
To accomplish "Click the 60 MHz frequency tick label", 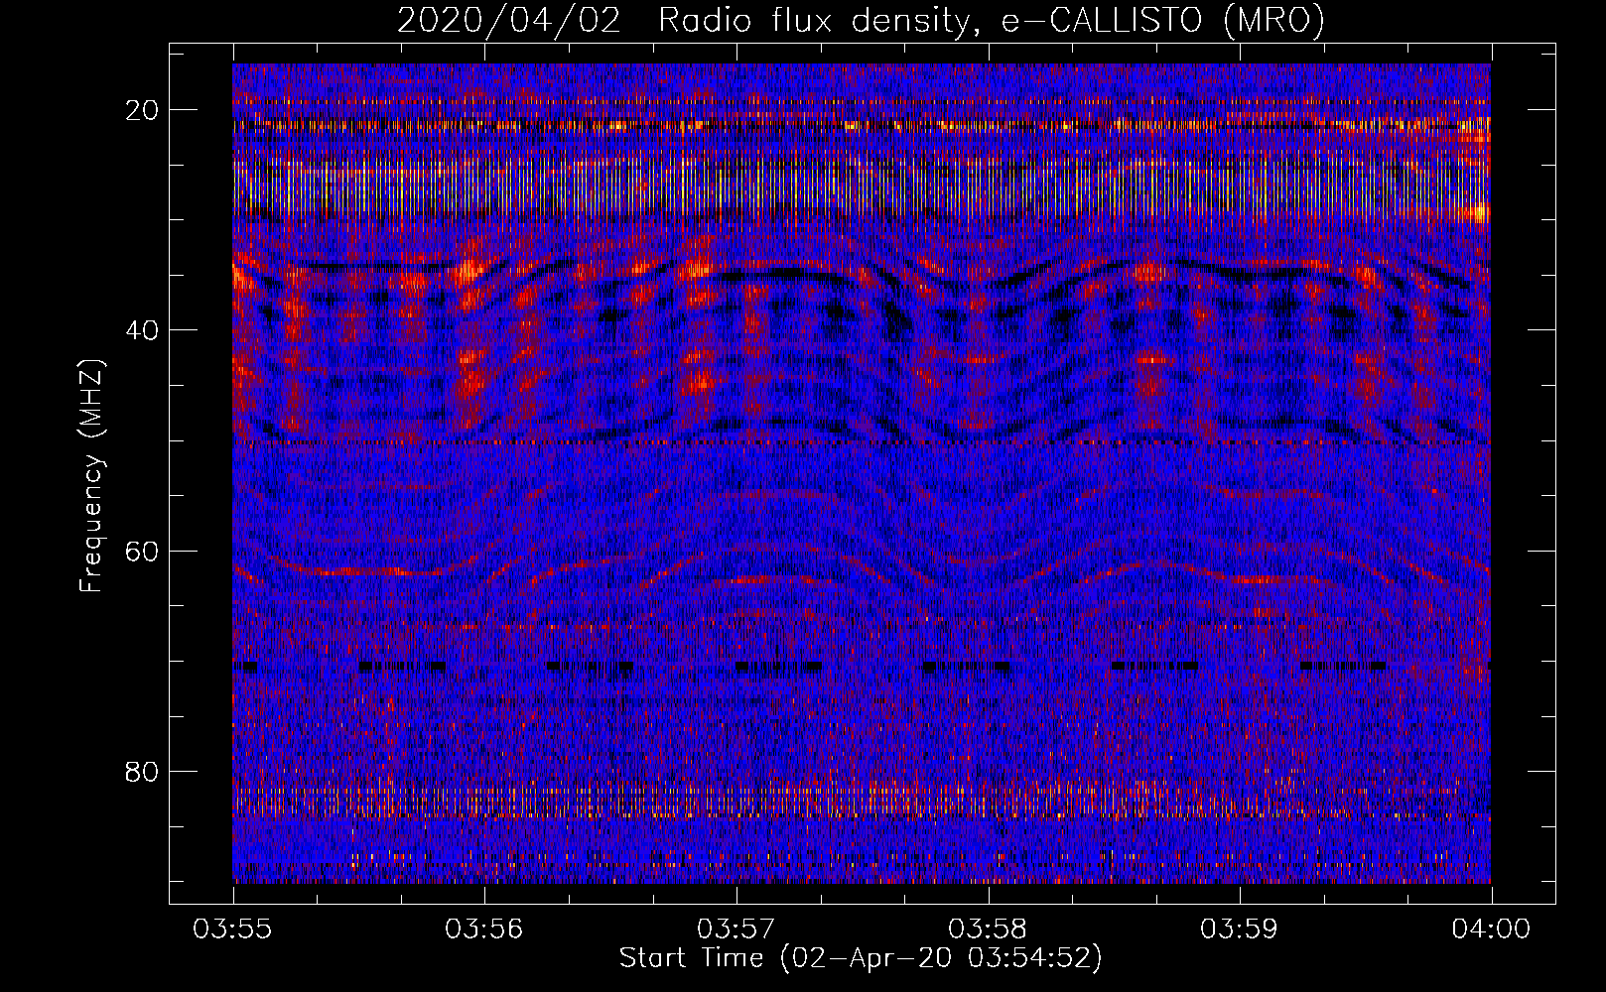I will (142, 551).
